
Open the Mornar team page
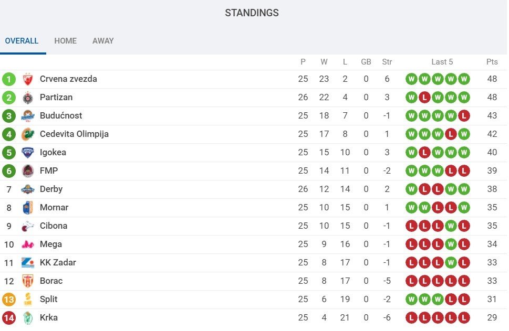coord(54,208)
